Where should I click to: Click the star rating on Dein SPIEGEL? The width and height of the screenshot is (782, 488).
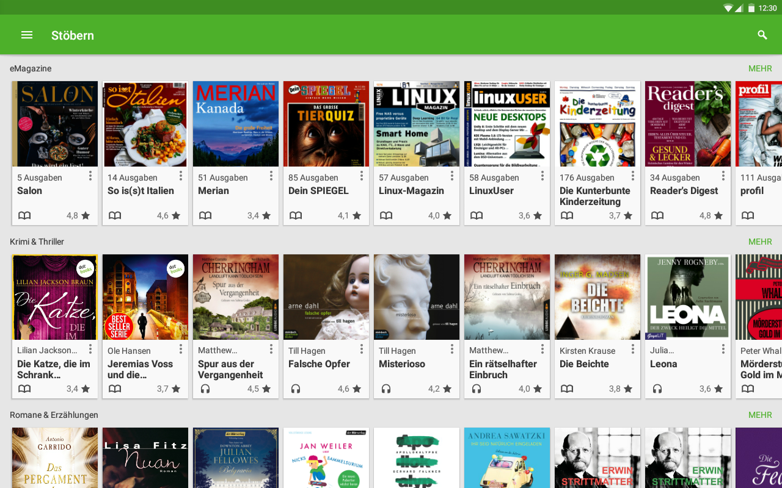(349, 215)
